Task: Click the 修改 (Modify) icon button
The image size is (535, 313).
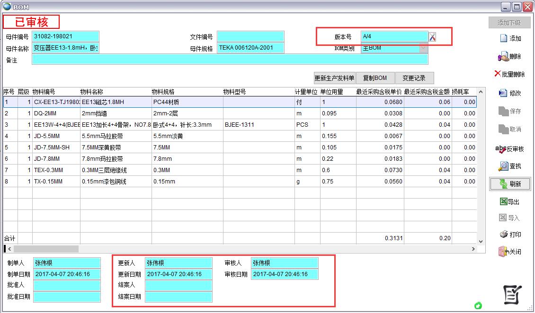Action: tap(509, 93)
